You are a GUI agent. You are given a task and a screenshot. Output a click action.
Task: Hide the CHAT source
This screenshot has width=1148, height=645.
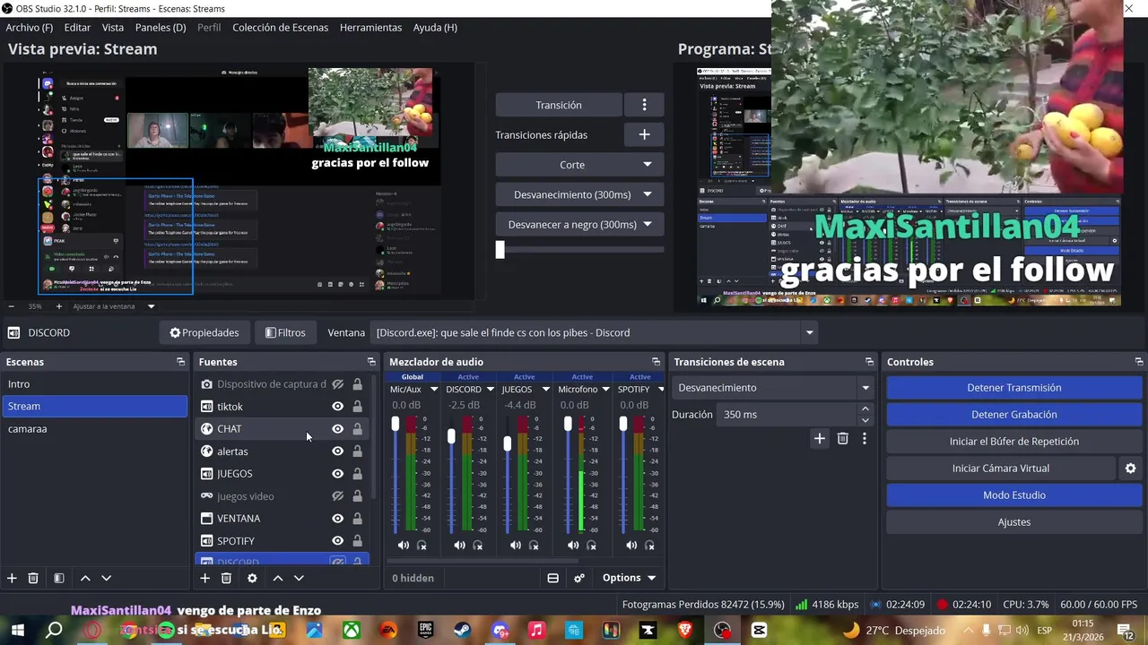coord(337,428)
